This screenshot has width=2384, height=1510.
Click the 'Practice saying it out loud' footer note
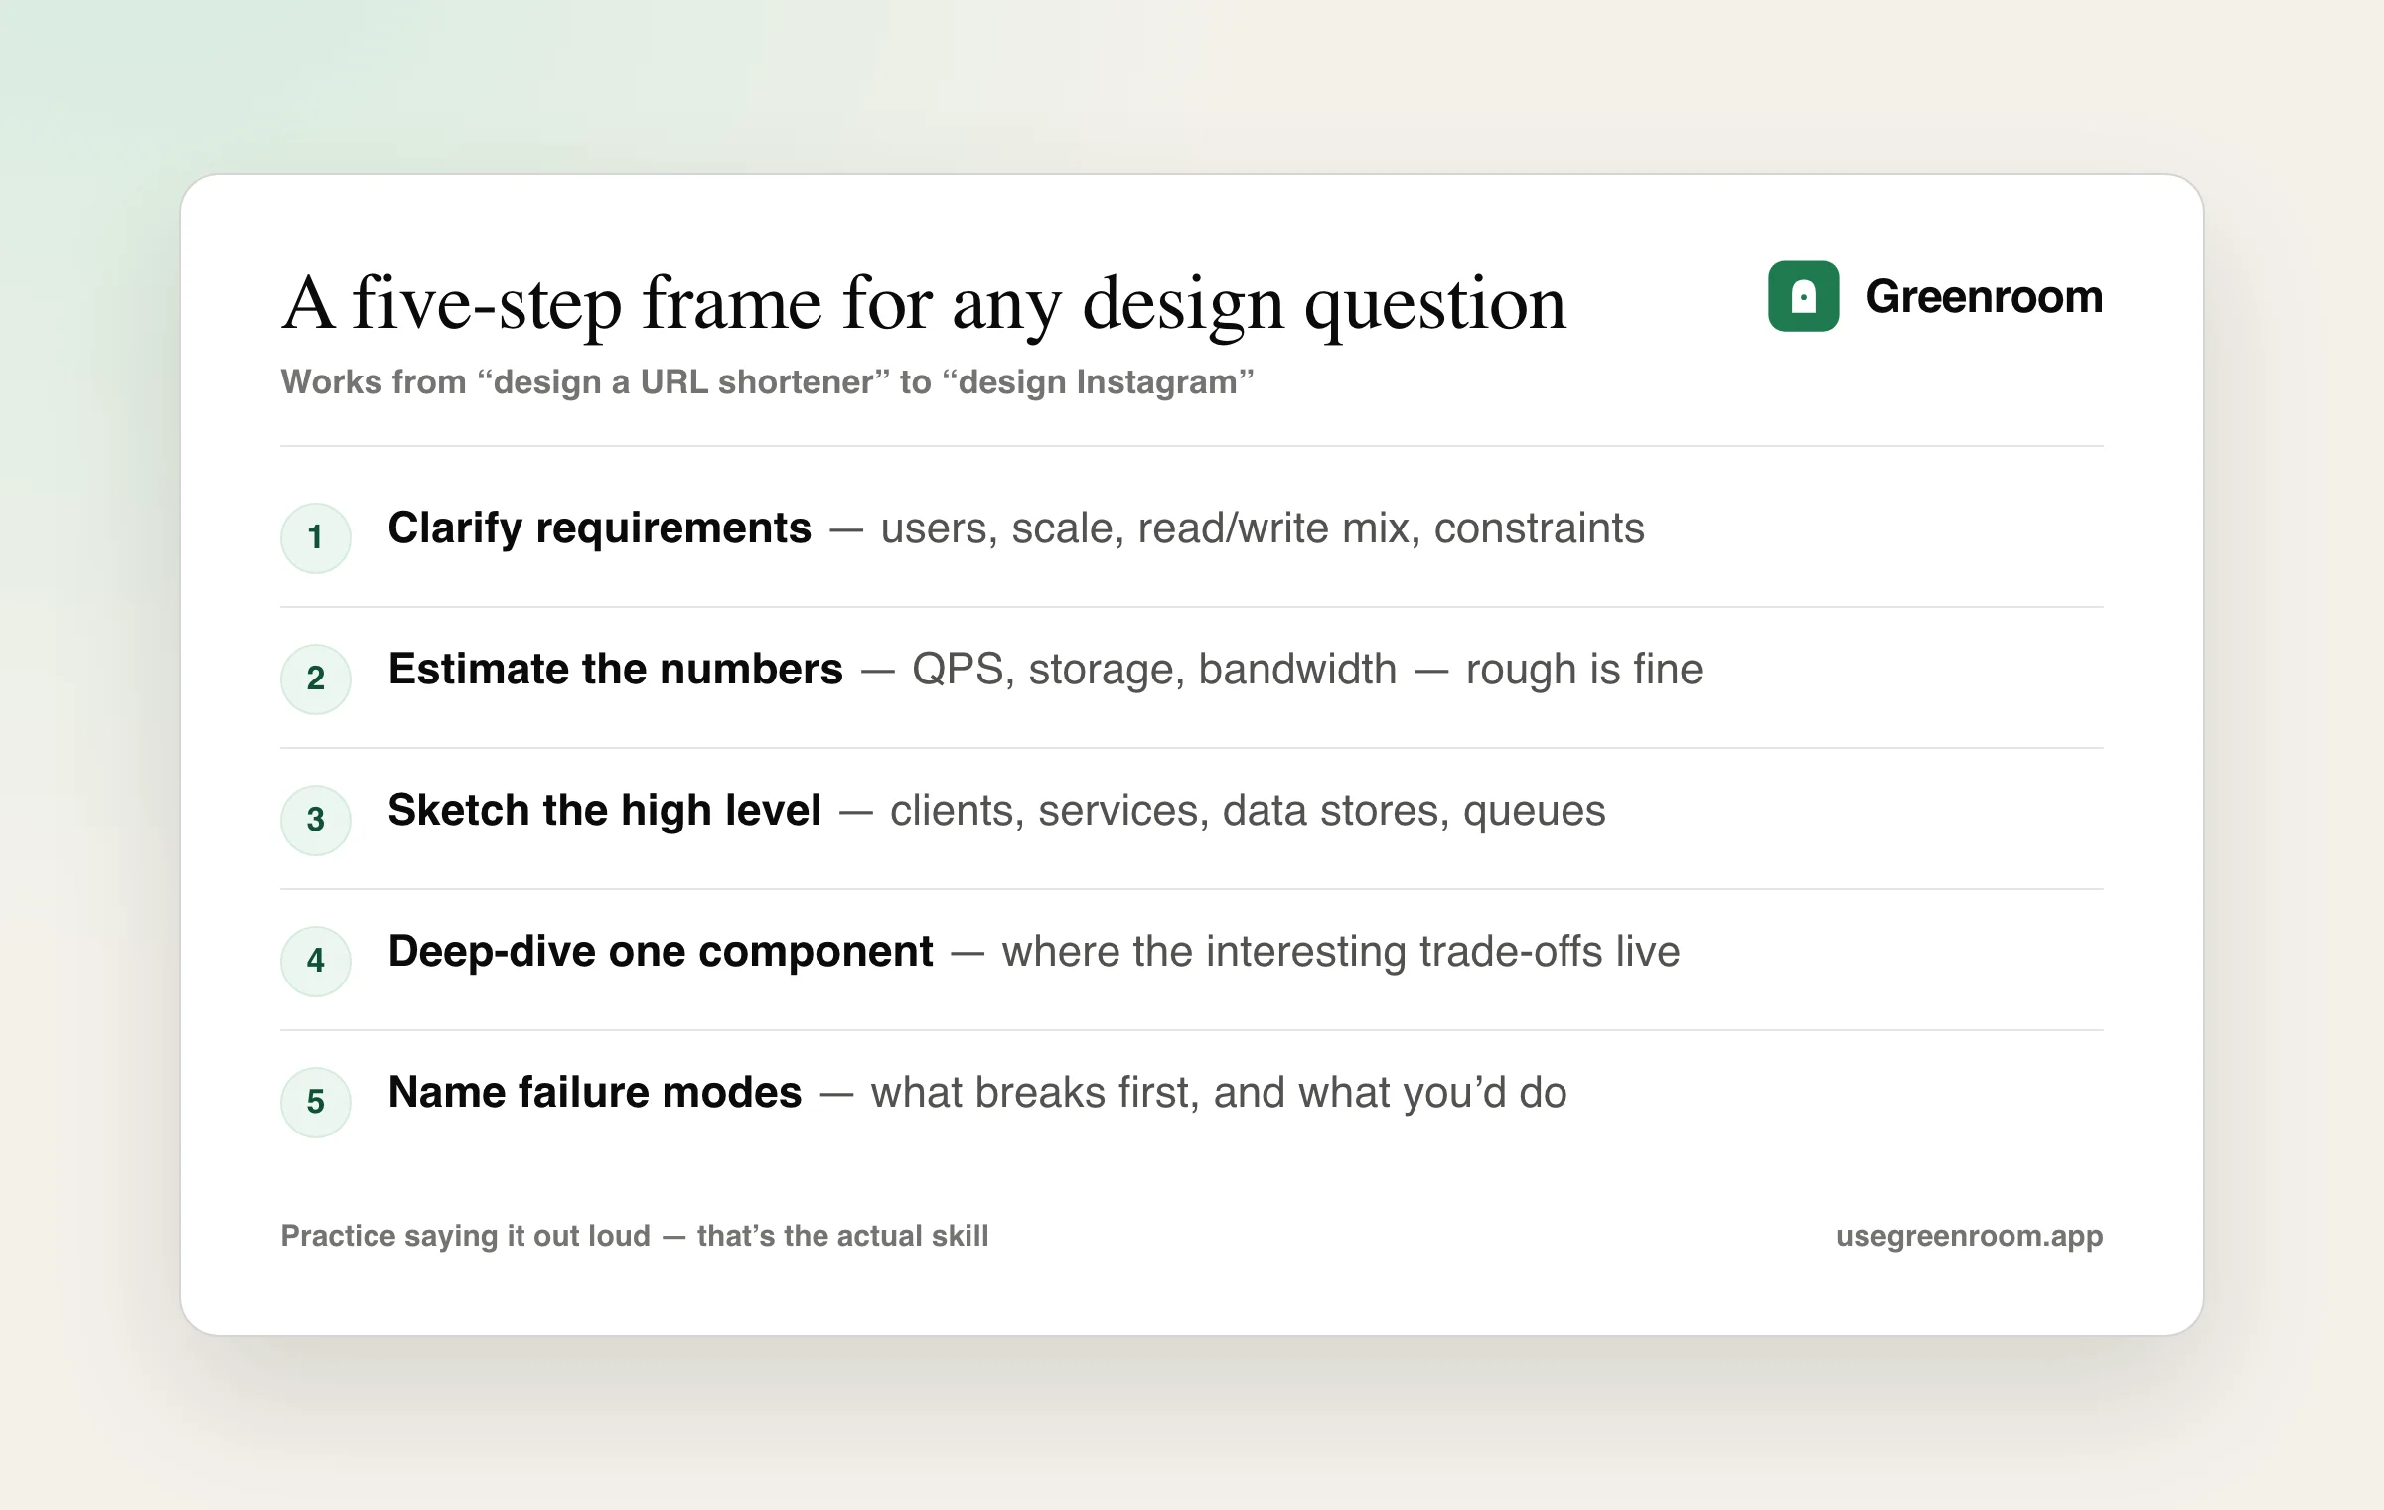(635, 1236)
